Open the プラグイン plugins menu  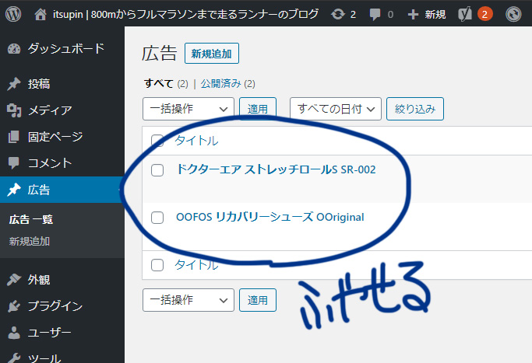(55, 305)
